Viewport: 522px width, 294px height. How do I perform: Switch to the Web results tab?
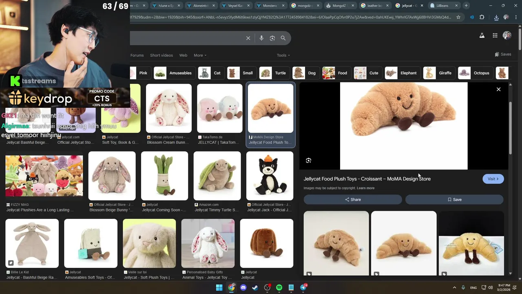pyautogui.click(x=183, y=55)
